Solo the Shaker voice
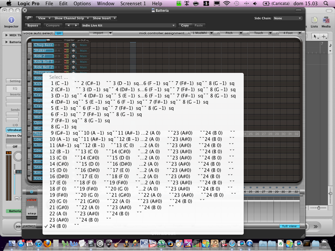The image size is (335, 251). [x=68, y=51]
